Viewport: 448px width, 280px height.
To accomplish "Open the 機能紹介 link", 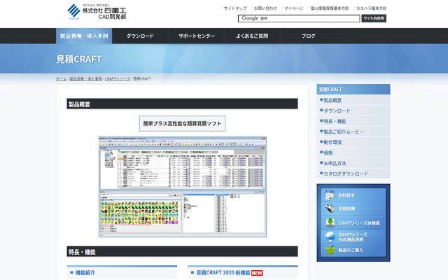I will click(85, 272).
